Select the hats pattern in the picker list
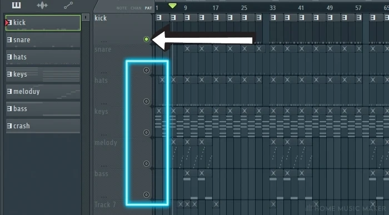 coord(43,57)
